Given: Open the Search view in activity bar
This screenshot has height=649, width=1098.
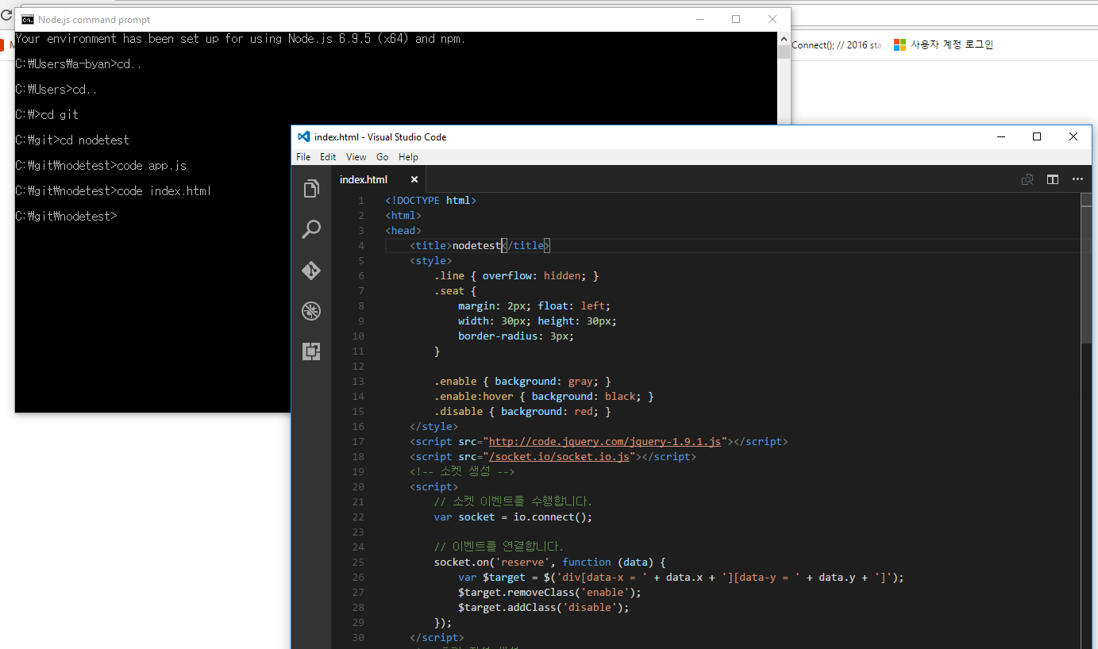Looking at the screenshot, I should (x=311, y=229).
